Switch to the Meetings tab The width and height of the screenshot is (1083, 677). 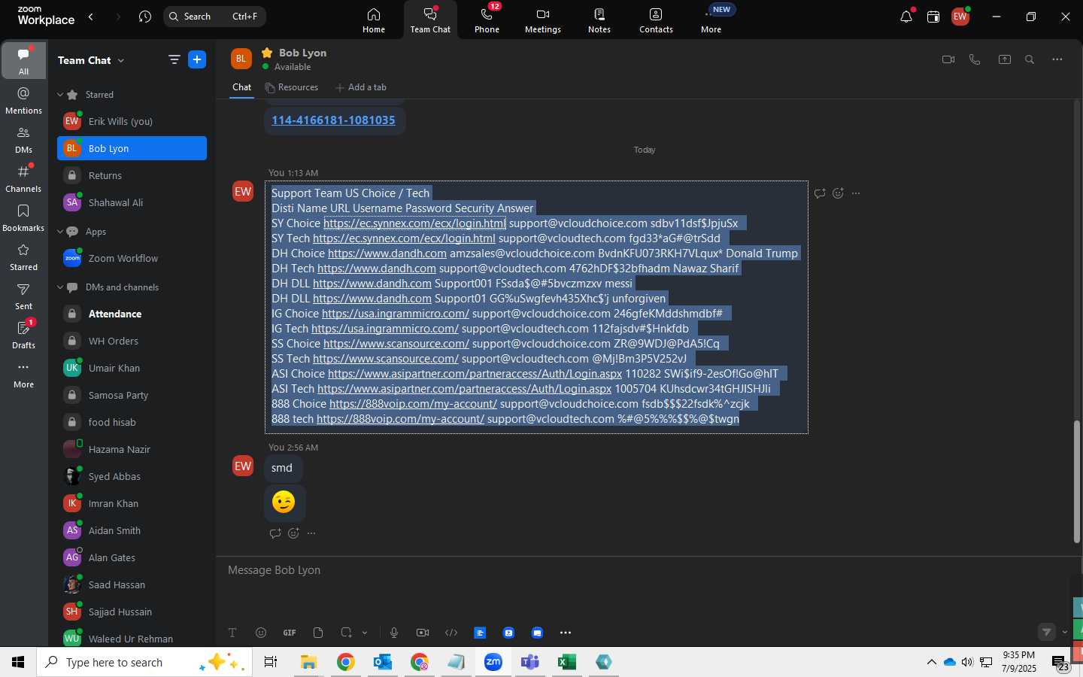[x=543, y=20]
